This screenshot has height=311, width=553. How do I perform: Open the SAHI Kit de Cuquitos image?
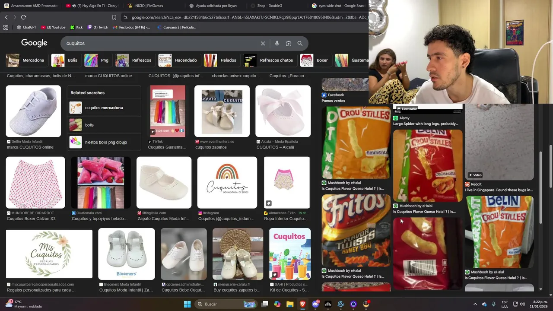point(290,254)
